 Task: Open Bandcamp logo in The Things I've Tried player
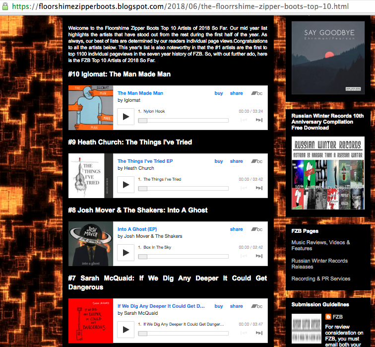(256, 161)
